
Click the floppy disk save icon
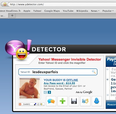coord(74,101)
